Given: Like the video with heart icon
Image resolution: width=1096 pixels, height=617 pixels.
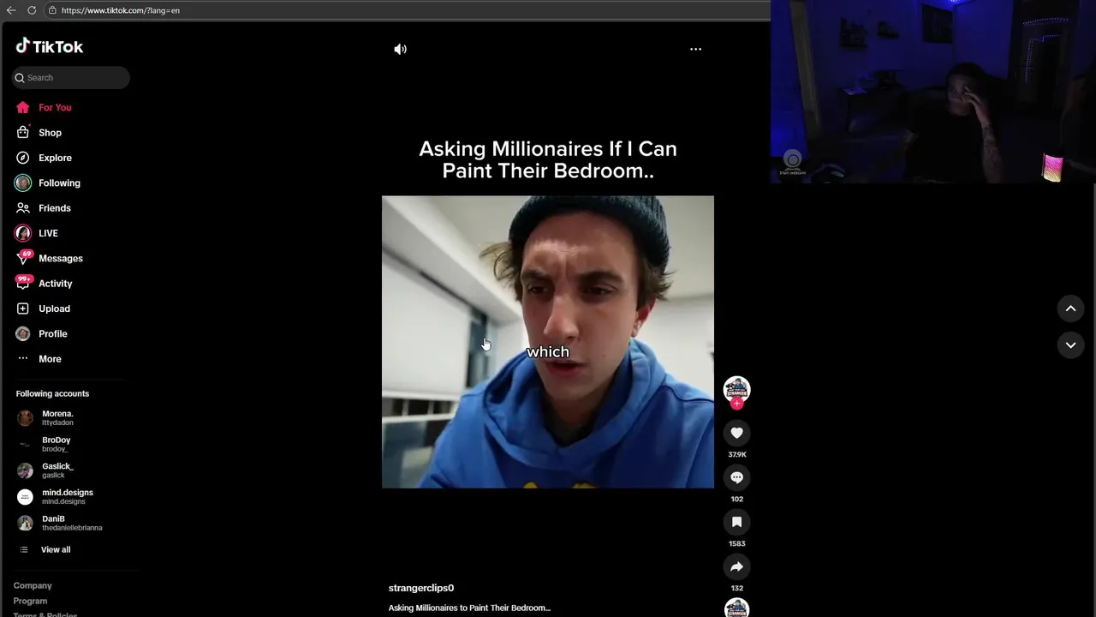Looking at the screenshot, I should tap(736, 433).
